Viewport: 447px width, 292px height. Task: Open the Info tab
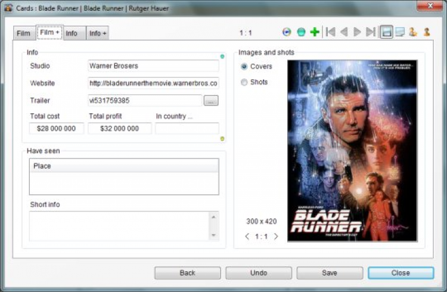point(74,33)
